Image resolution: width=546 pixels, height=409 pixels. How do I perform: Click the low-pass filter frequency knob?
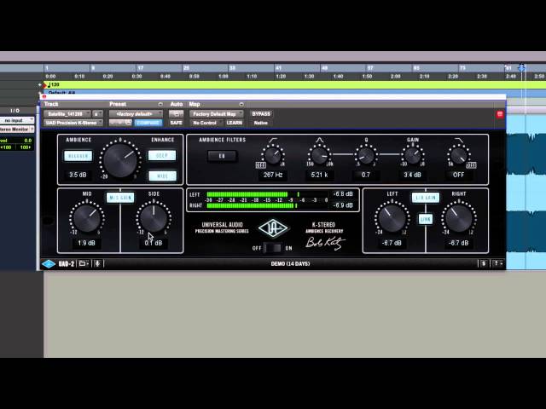pos(459,155)
